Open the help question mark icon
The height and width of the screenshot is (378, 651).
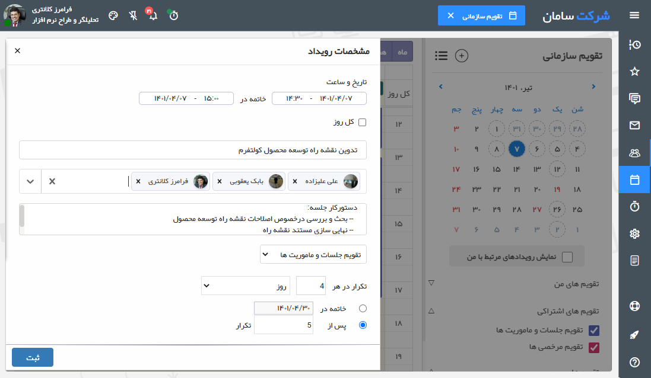tap(634, 362)
